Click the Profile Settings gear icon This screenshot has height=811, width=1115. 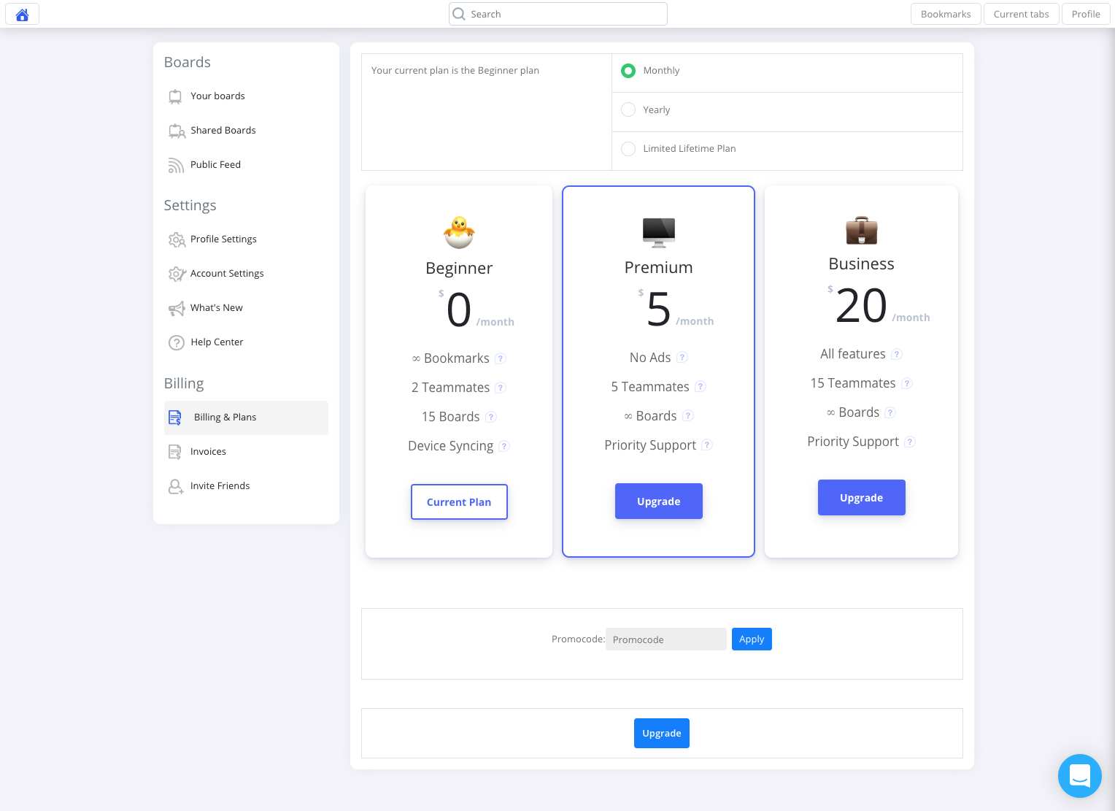pos(177,239)
